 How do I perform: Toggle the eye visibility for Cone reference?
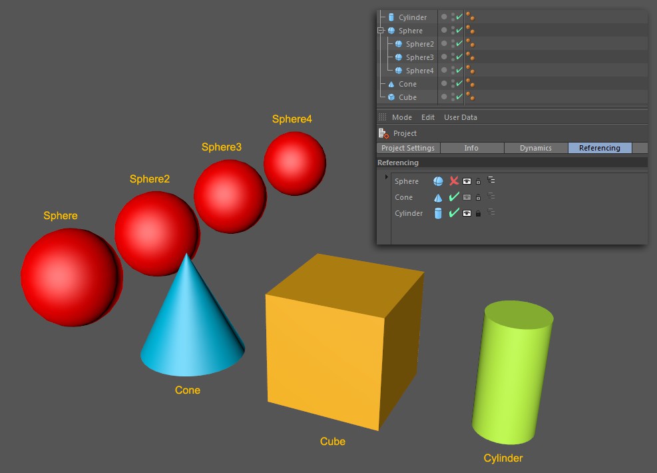pyautogui.click(x=467, y=197)
